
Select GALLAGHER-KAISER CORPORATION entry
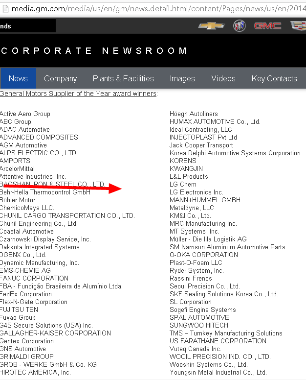pyautogui.click(x=55, y=333)
